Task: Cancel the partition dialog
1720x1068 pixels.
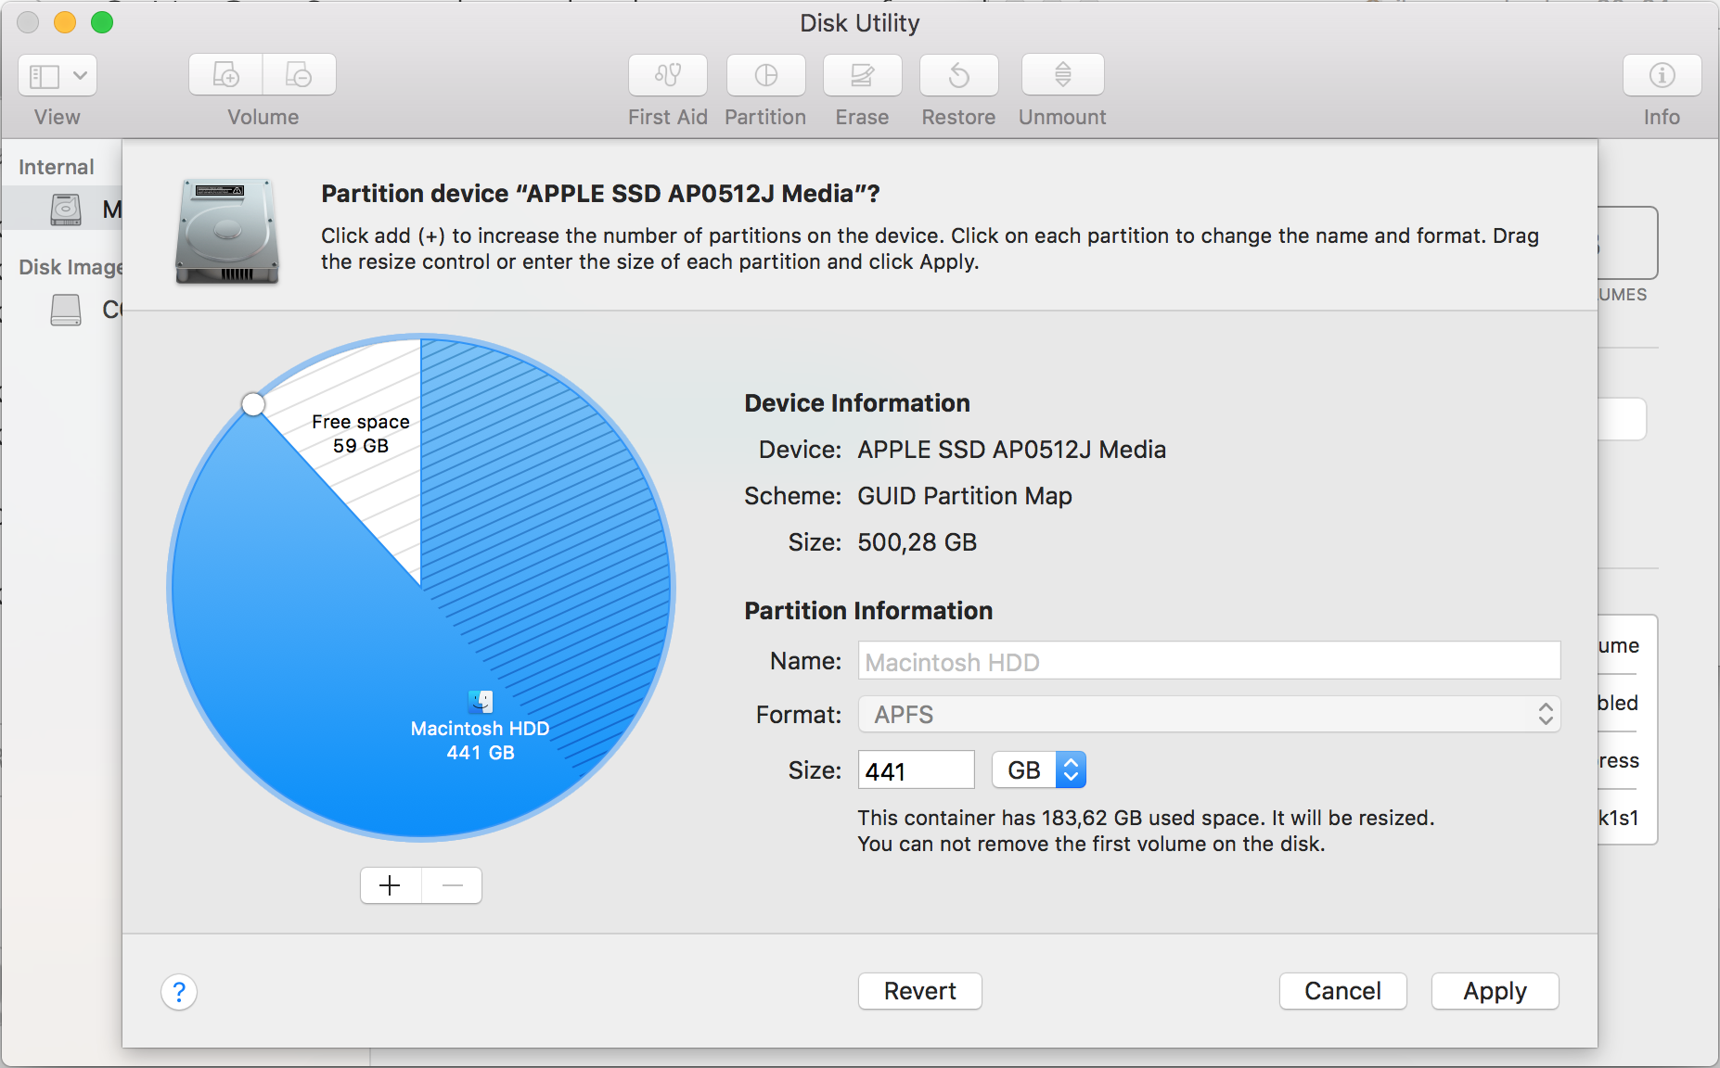Action: (1343, 991)
